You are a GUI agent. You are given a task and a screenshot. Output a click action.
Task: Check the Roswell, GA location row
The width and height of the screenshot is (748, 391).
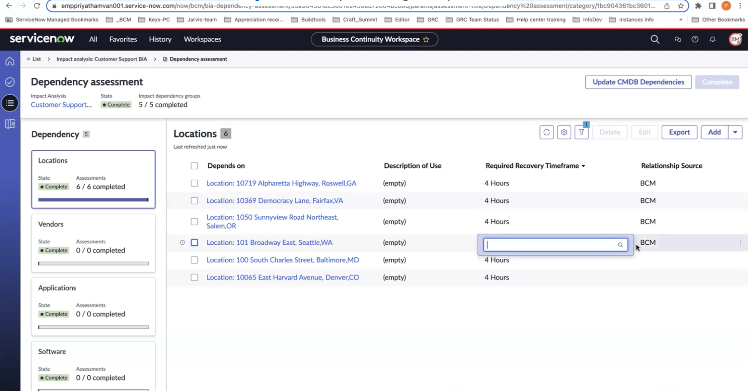(194, 183)
